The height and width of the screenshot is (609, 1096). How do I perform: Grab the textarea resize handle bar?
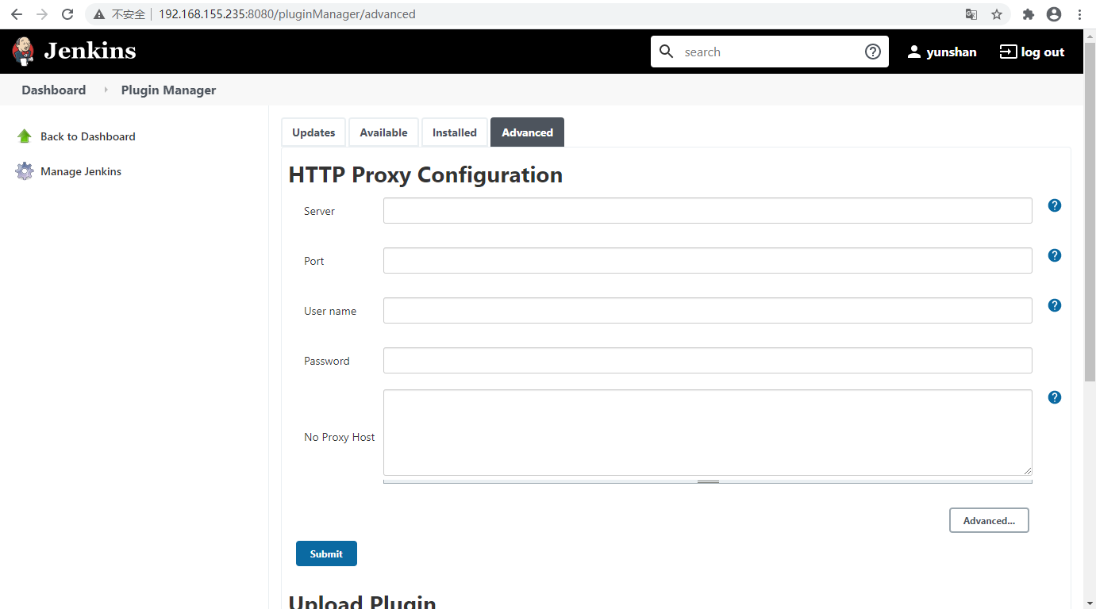point(708,481)
